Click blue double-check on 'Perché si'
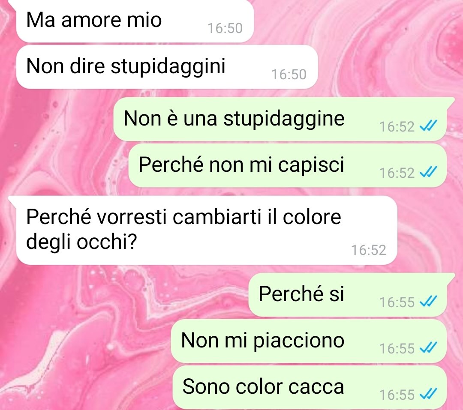The height and width of the screenshot is (410, 463). click(428, 302)
